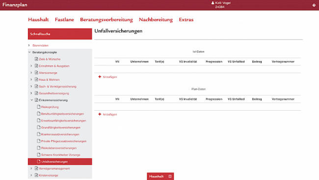
Task: Click page icon next to Schwere Krankheiten Vorsorge
Action: (x=39, y=154)
